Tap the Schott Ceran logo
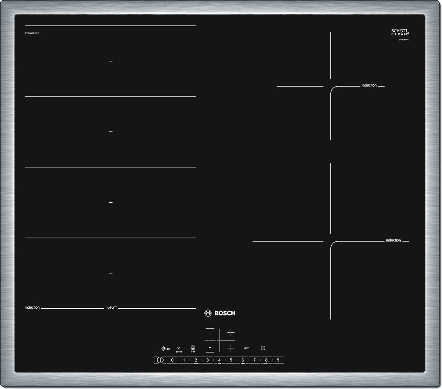Viewport: 442px width, 389px height. [x=400, y=32]
